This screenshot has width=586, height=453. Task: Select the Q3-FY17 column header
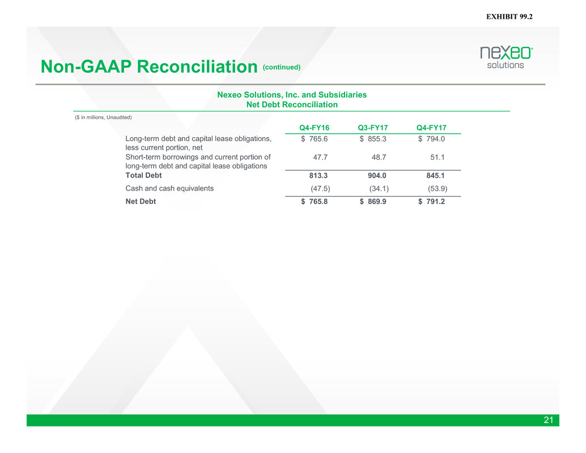(372, 128)
